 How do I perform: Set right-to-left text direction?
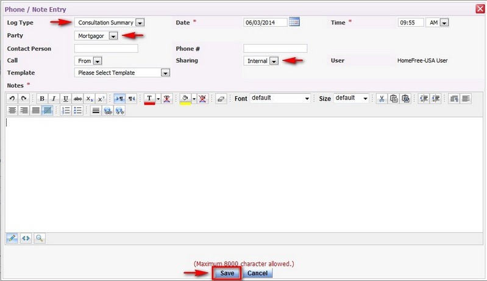tap(131, 99)
